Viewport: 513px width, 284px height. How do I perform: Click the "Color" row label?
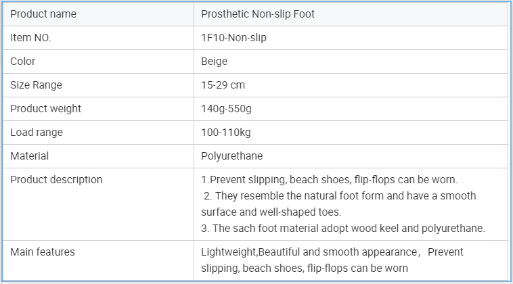22,62
